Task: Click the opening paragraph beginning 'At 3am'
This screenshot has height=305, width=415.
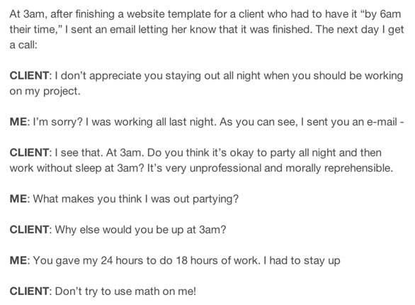Action: point(207,29)
